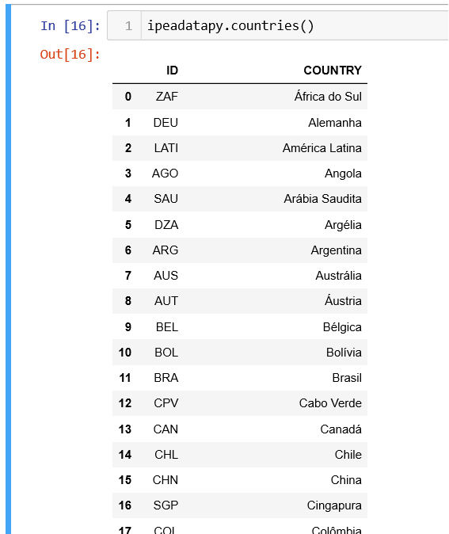Screen dimensions: 449x534
Task: Select row index 7 for Austrália
Action: (128, 276)
